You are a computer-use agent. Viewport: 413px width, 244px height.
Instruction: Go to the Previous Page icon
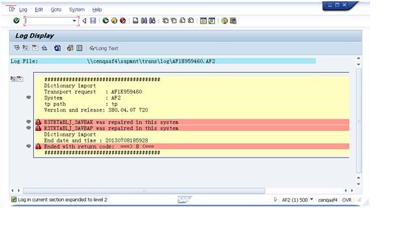pos(173,21)
